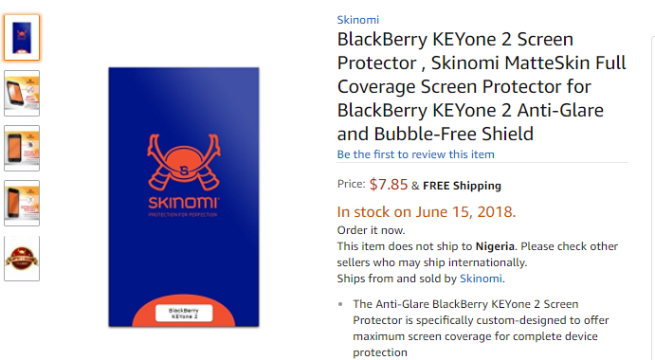Select the blue Skinomi box thumbnail
655x360 pixels.
point(22,38)
